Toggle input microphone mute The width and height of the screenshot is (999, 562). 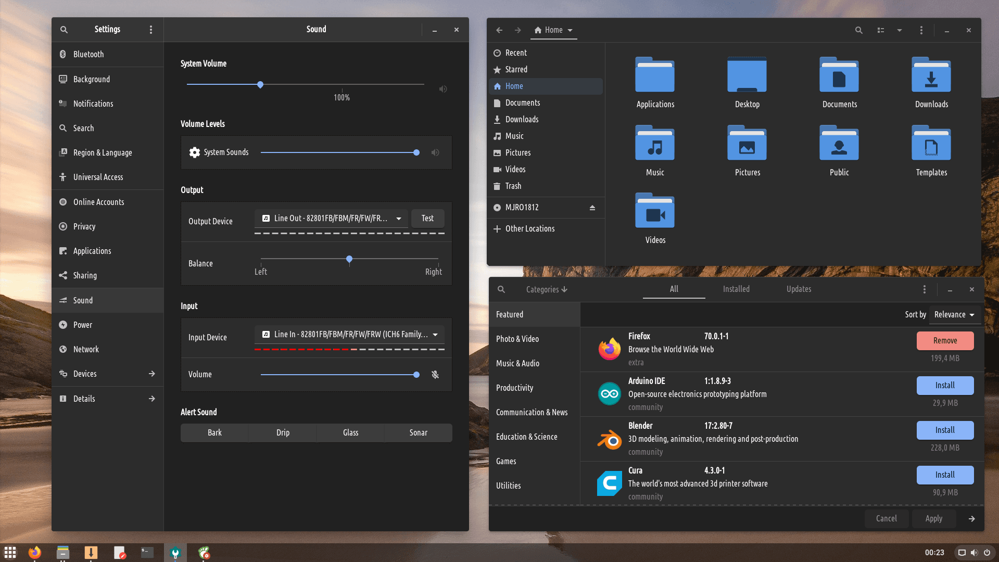(x=435, y=375)
